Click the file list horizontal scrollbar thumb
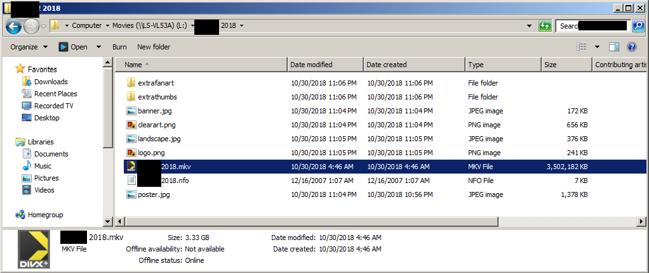Viewport: 649px width, 273px height. 311,222
